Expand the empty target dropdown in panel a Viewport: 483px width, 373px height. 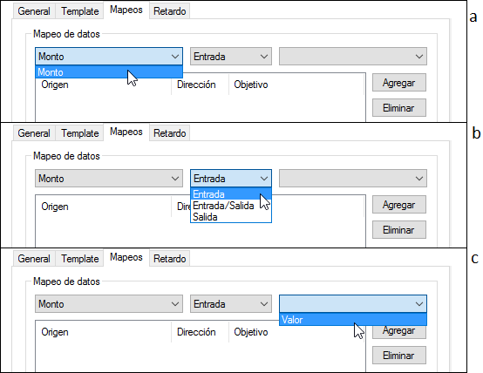point(353,57)
